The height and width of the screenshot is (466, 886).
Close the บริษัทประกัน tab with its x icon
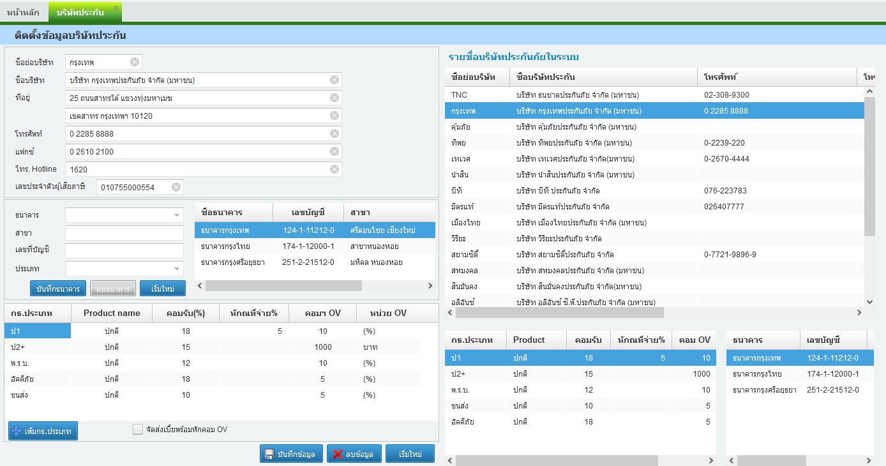click(116, 7)
